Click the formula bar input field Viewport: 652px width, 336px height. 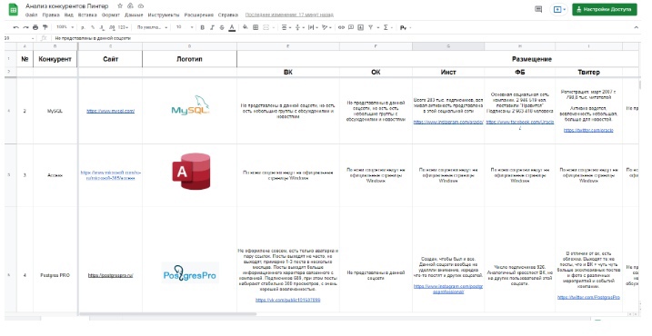coord(333,38)
